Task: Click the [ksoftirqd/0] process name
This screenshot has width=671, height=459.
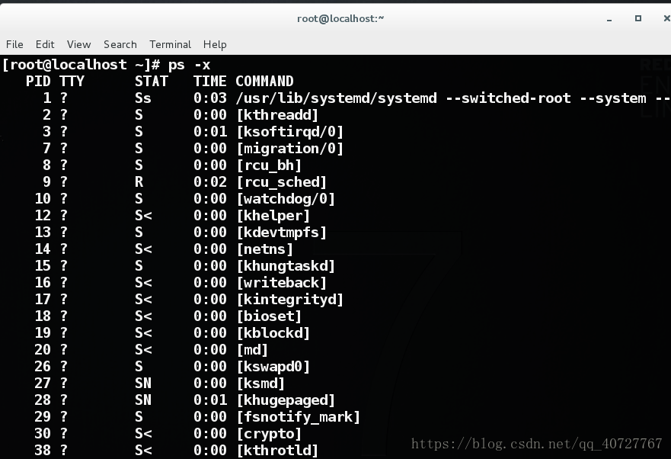Action: [290, 132]
